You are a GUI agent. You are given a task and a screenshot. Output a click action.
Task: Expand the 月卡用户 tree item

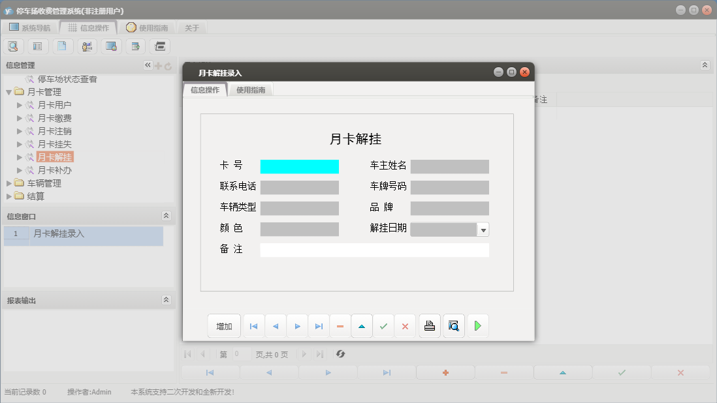[20, 104]
